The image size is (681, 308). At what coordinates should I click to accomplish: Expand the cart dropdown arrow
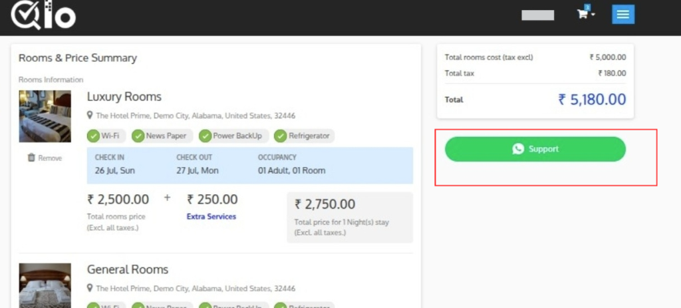pyautogui.click(x=593, y=15)
